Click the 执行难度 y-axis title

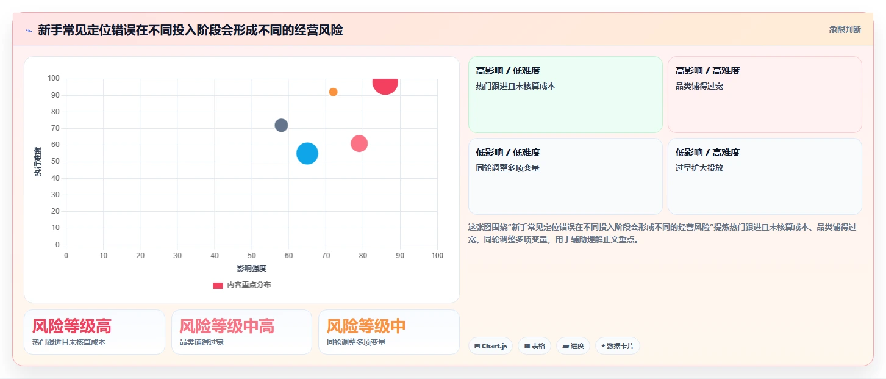(x=38, y=162)
